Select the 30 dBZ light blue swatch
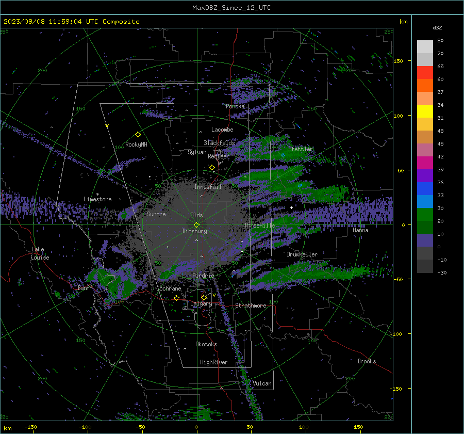 click(425, 201)
